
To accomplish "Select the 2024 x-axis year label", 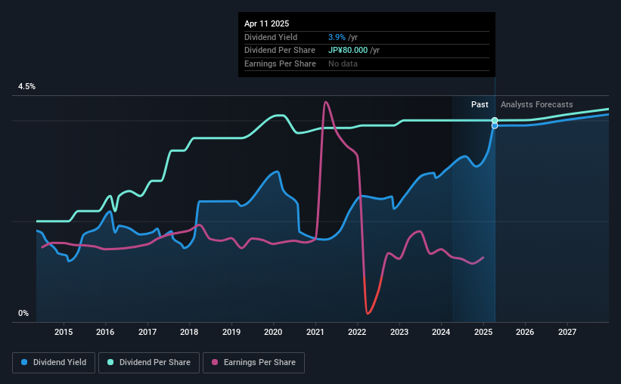I will click(441, 332).
